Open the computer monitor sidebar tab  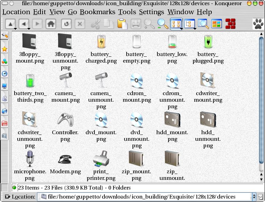pyautogui.click(x=4, y=86)
